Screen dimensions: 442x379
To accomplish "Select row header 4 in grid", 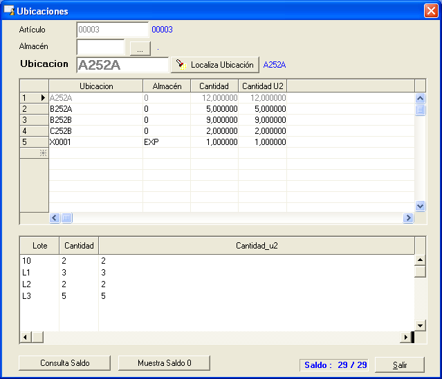I will tap(34, 131).
